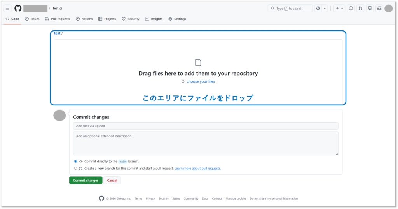Cancel the file upload
This screenshot has width=398, height=209.
tap(112, 180)
